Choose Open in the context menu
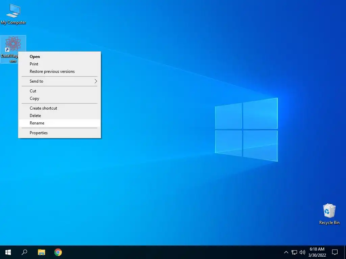Image resolution: width=346 pixels, height=259 pixels. (x=59, y=57)
